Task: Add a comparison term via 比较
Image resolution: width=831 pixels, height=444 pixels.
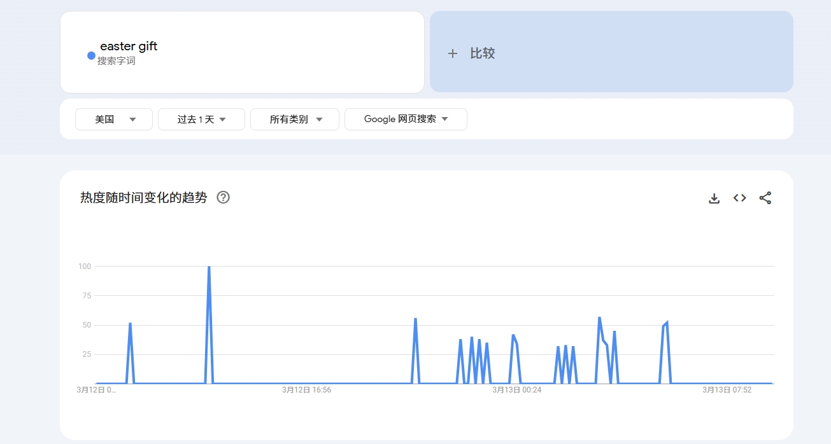Action: click(611, 52)
